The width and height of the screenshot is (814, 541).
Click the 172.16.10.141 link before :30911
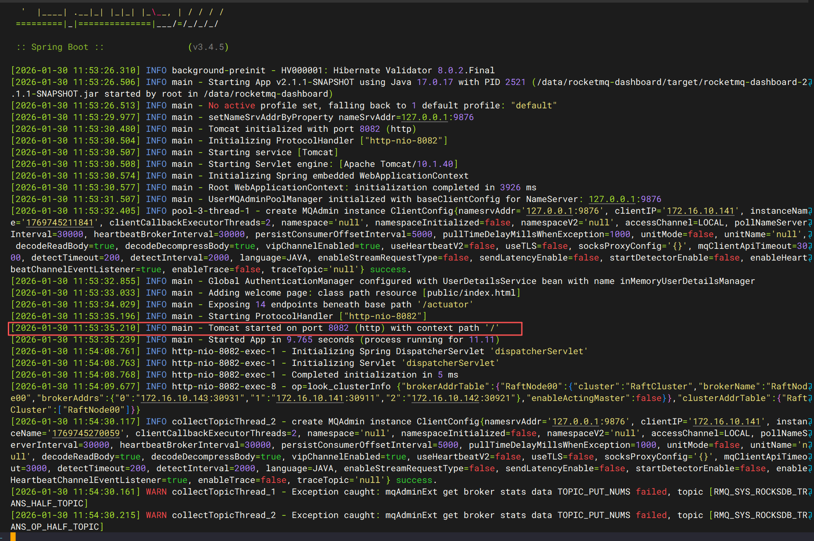point(310,398)
